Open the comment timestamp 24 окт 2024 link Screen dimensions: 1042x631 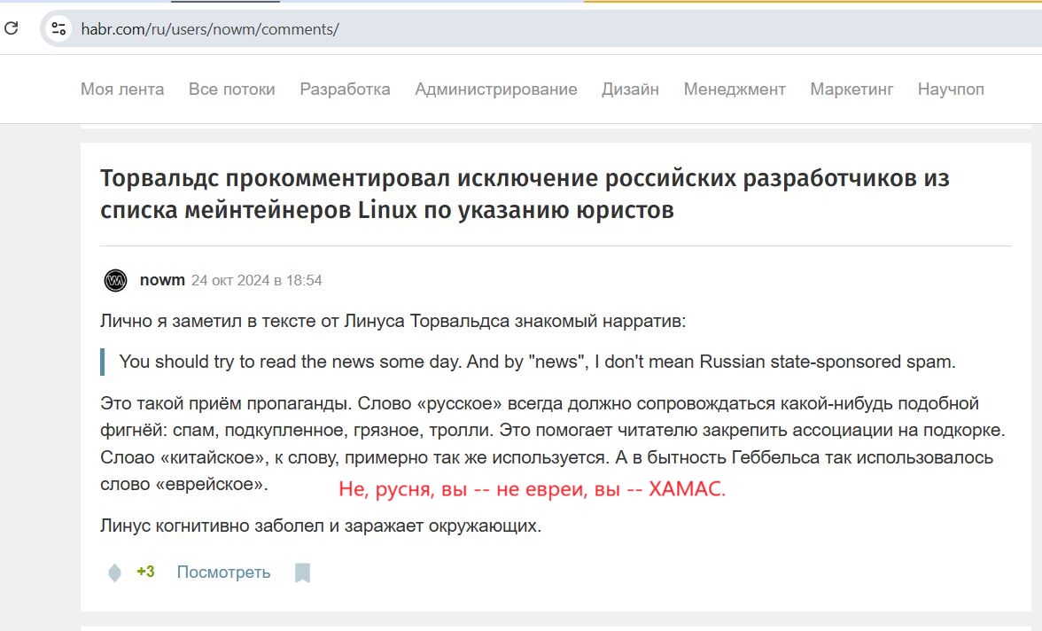(x=257, y=281)
